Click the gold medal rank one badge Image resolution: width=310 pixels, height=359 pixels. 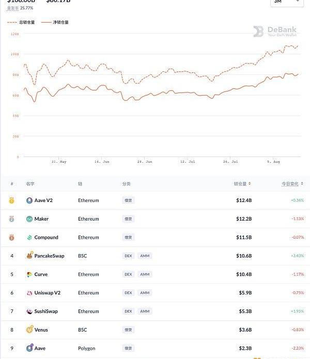pos(12,200)
